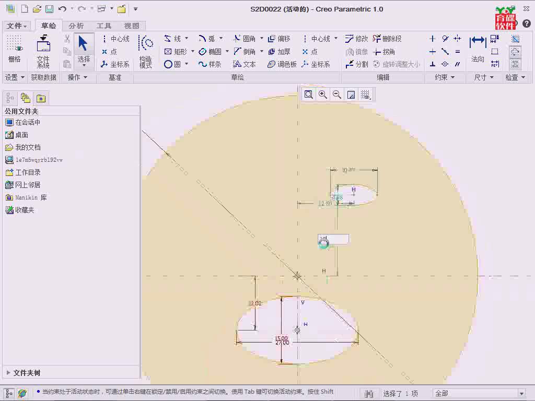Click the Divide (分割) tool

tap(356, 64)
